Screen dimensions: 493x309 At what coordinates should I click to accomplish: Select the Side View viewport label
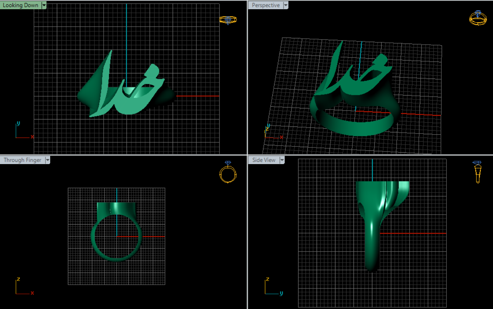pos(263,160)
